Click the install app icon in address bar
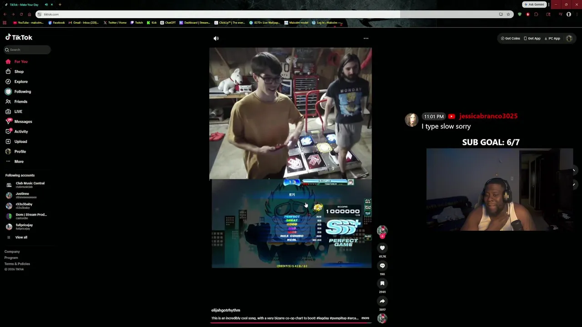Viewport: 582px width, 327px height. click(501, 14)
